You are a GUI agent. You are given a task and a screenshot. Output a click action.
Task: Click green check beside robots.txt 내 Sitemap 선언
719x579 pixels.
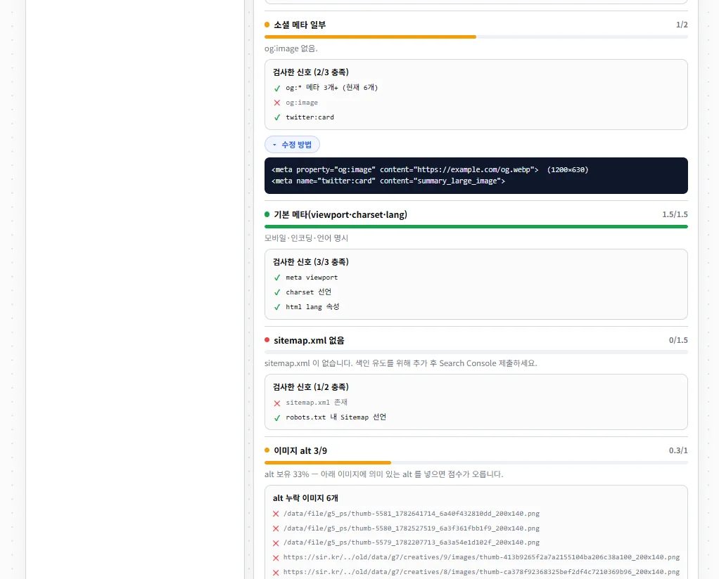[x=277, y=418]
